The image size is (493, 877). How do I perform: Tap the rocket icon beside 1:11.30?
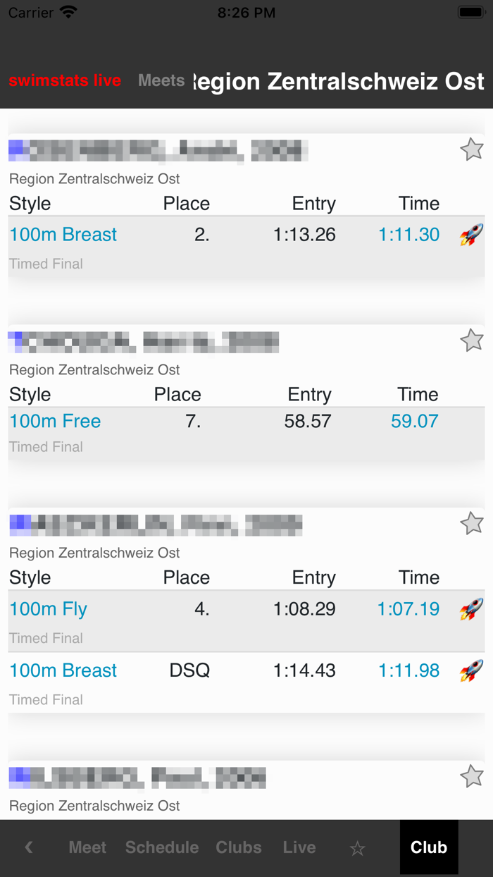pyautogui.click(x=471, y=235)
